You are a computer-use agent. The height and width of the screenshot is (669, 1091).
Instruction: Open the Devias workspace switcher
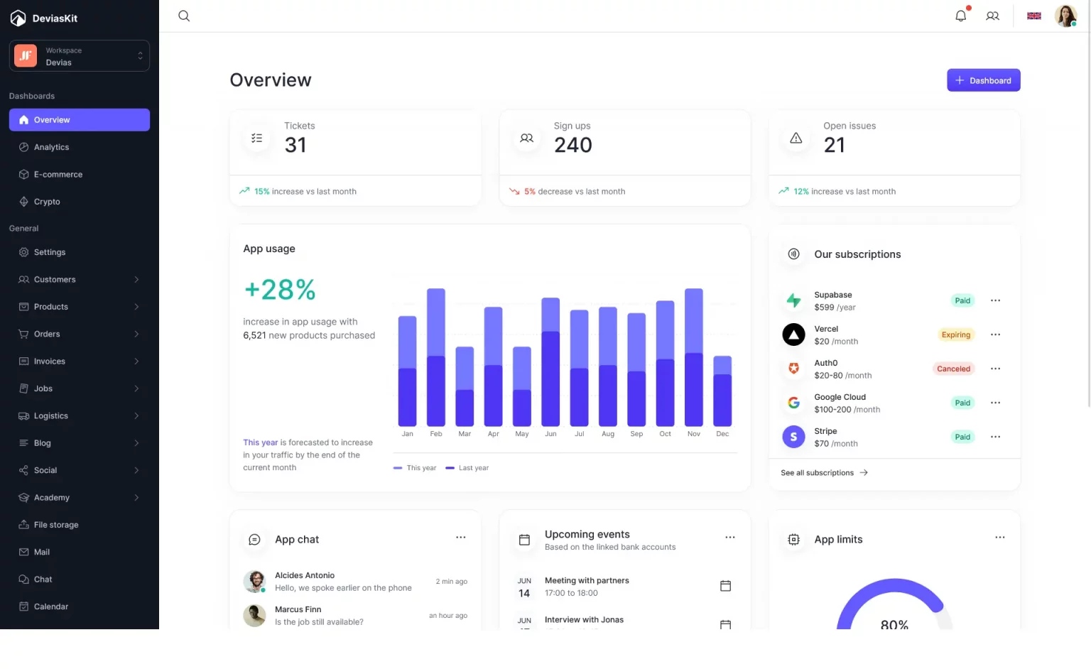click(x=78, y=55)
